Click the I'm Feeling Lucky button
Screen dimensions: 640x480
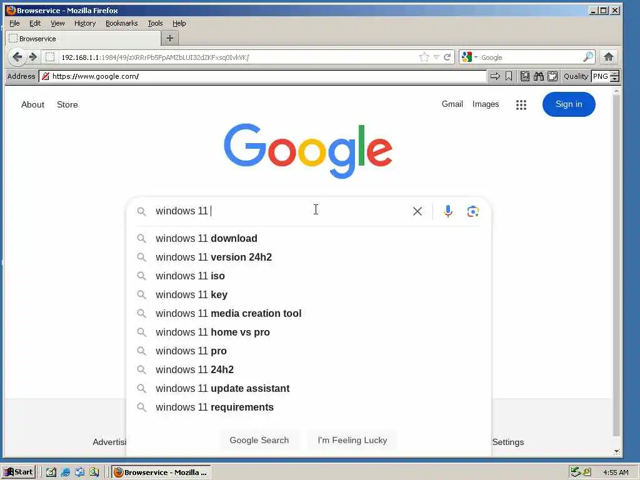(352, 440)
